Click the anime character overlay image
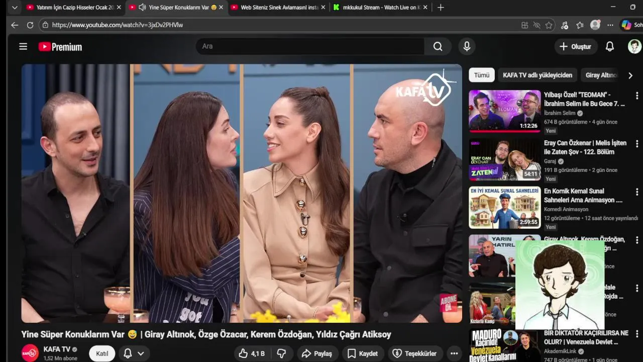Image resolution: width=643 pixels, height=362 pixels. pyautogui.click(x=560, y=285)
